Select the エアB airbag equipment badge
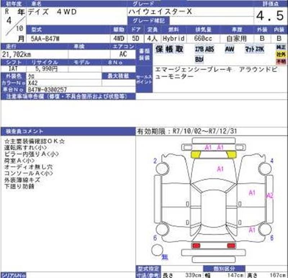 click(199, 49)
